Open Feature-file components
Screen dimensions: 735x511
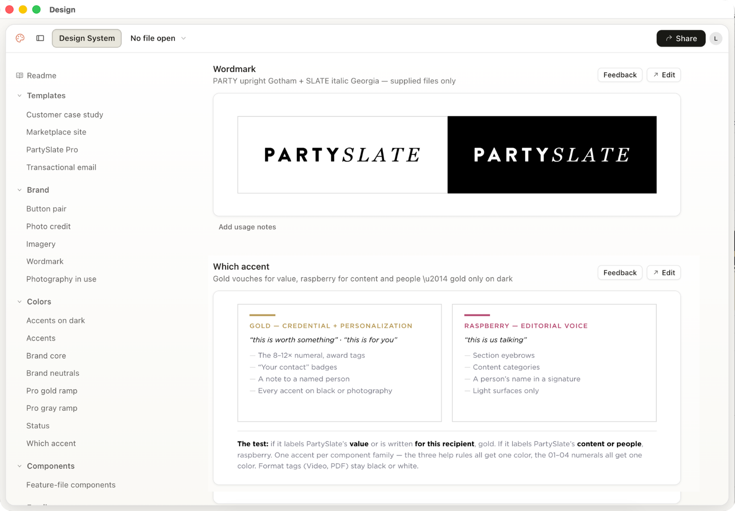(71, 485)
